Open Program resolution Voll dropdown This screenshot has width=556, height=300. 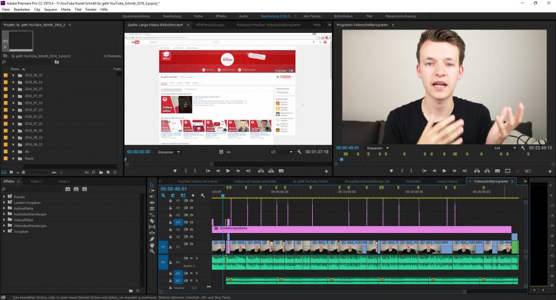(x=505, y=148)
